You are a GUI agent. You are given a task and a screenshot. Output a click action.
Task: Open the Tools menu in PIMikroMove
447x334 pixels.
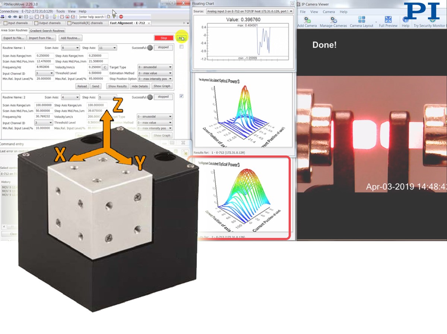pyautogui.click(x=60, y=12)
